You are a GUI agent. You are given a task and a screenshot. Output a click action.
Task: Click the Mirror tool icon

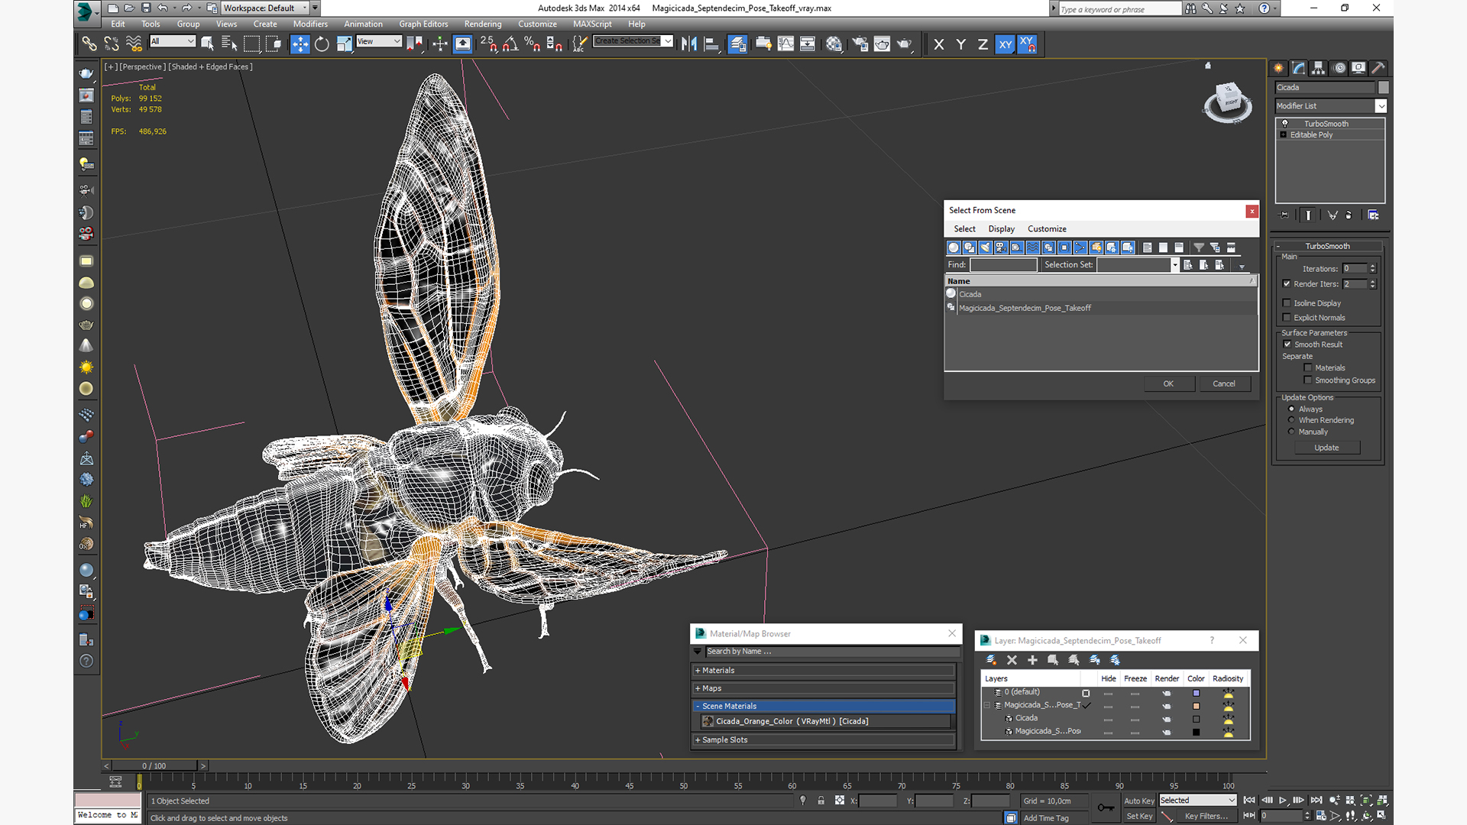point(688,44)
